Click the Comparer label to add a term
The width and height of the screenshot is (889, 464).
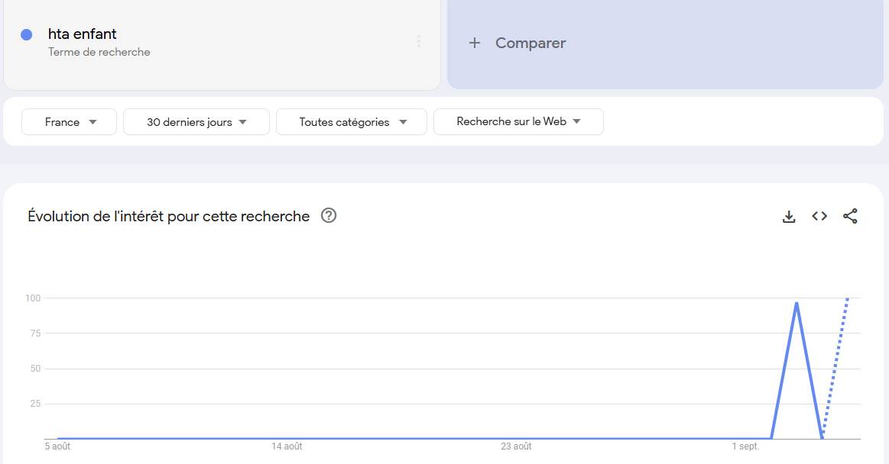(x=530, y=43)
